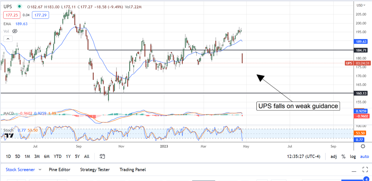Open the timezone clock 12:35:27 (UTC-4)
This screenshot has height=181, width=372.
tap(304, 157)
